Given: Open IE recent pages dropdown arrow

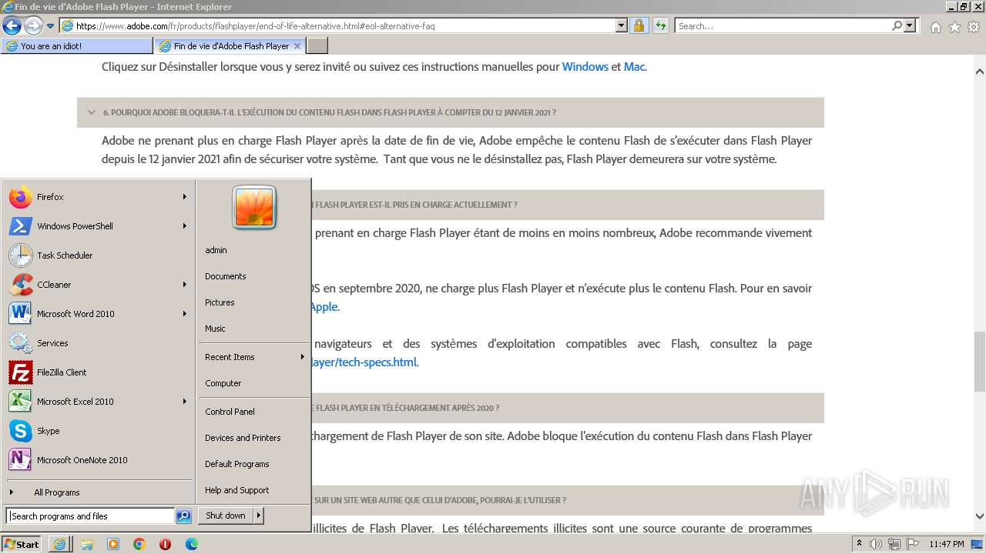Looking at the screenshot, I should coord(51,26).
